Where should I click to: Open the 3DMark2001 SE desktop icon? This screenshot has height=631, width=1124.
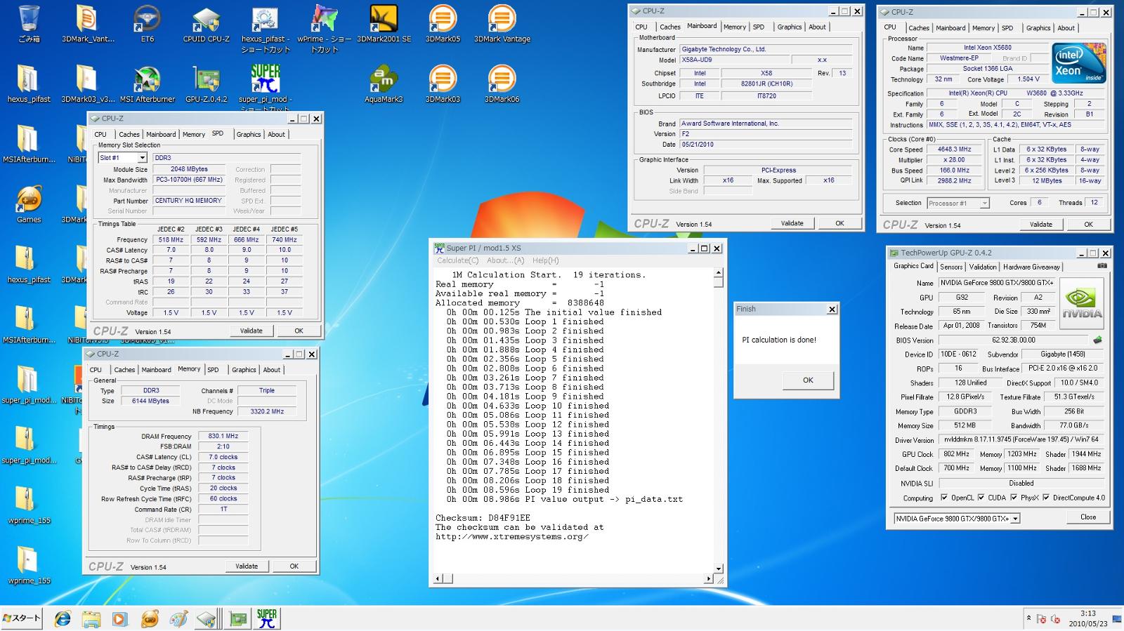point(384,24)
